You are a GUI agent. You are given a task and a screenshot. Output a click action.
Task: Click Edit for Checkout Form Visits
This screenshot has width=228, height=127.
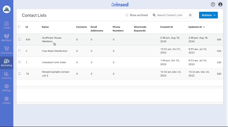click(219, 62)
